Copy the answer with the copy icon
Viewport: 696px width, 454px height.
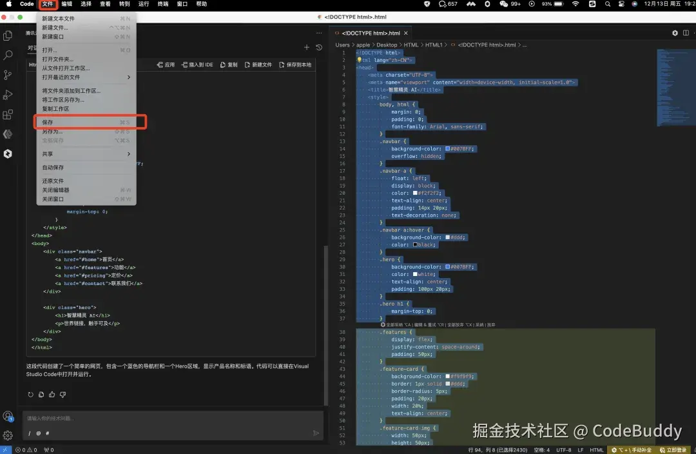[41, 395]
